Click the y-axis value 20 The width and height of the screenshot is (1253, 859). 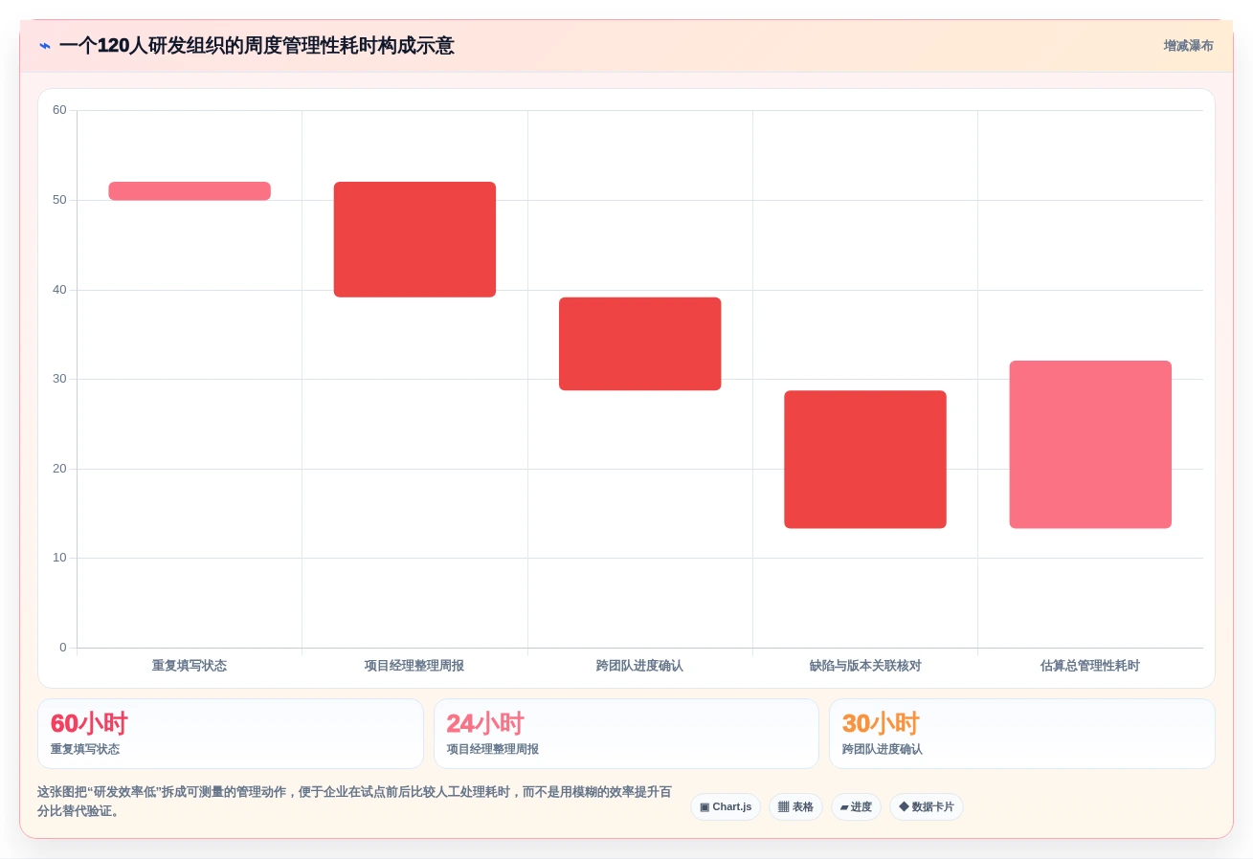[x=59, y=469]
